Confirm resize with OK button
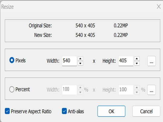This screenshot has width=163, height=122. click(111, 111)
